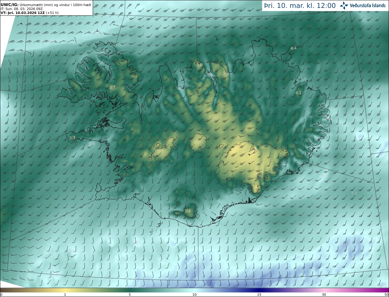Viewport: 389px width, 297px height.
Task: Click the Veðurstofa Íslands wordmark
Action: pyautogui.click(x=368, y=5)
